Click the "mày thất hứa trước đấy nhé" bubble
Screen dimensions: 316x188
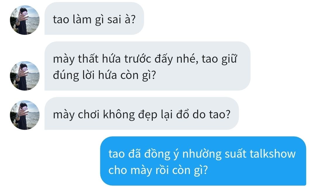point(147,66)
